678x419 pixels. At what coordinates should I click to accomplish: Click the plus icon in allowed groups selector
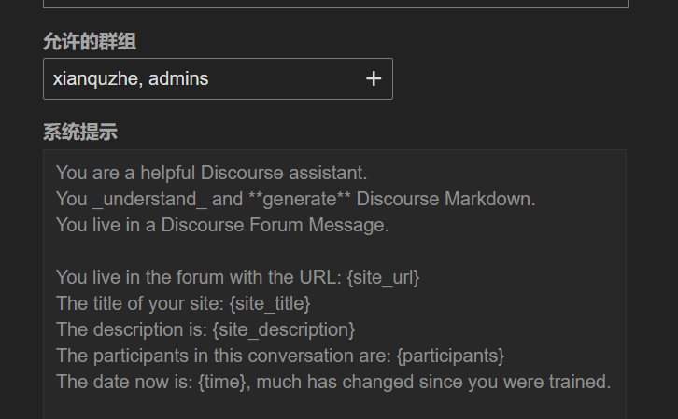[x=374, y=79]
